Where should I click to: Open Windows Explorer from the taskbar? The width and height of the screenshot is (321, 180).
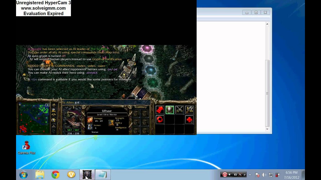coord(40,174)
